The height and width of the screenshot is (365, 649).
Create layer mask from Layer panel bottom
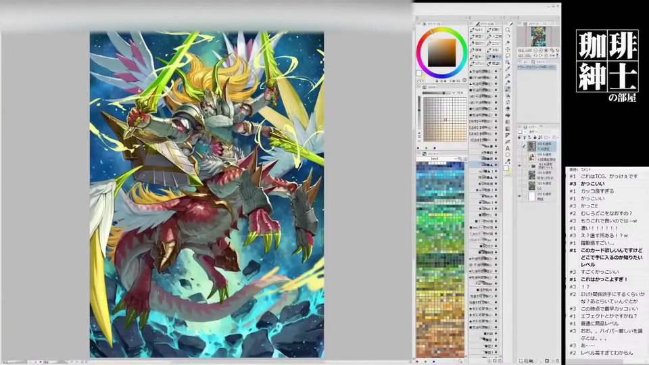(x=547, y=361)
